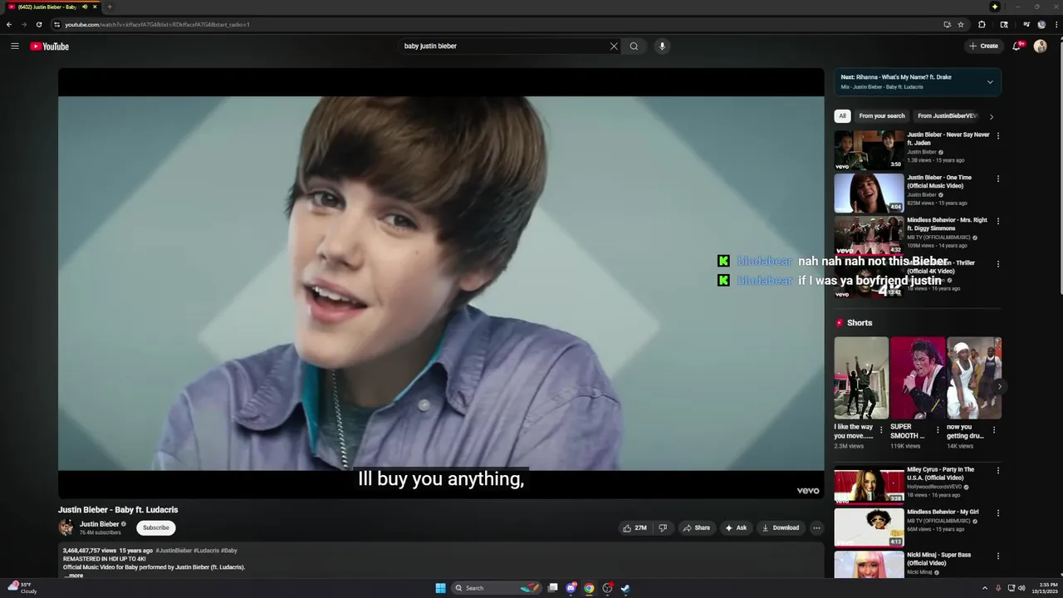
Task: Open the taskbar clock and date
Action: [1045, 588]
